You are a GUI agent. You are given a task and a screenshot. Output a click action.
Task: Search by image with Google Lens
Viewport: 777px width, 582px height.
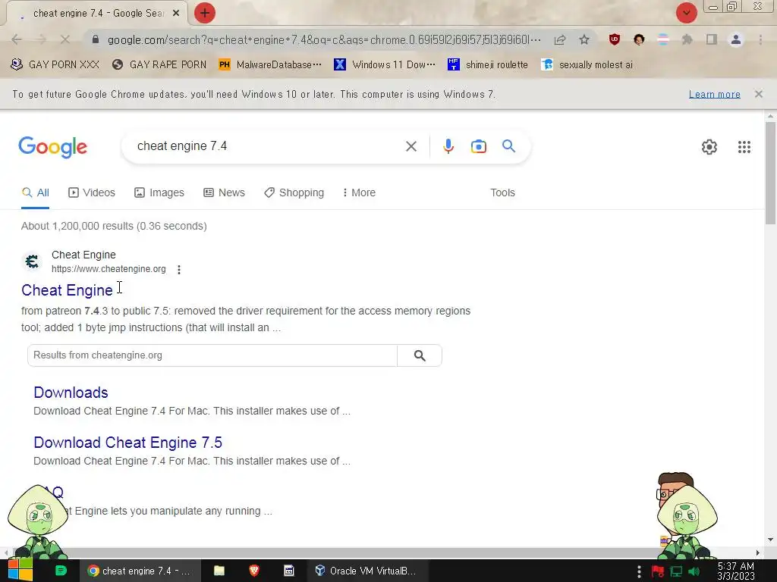[478, 146]
